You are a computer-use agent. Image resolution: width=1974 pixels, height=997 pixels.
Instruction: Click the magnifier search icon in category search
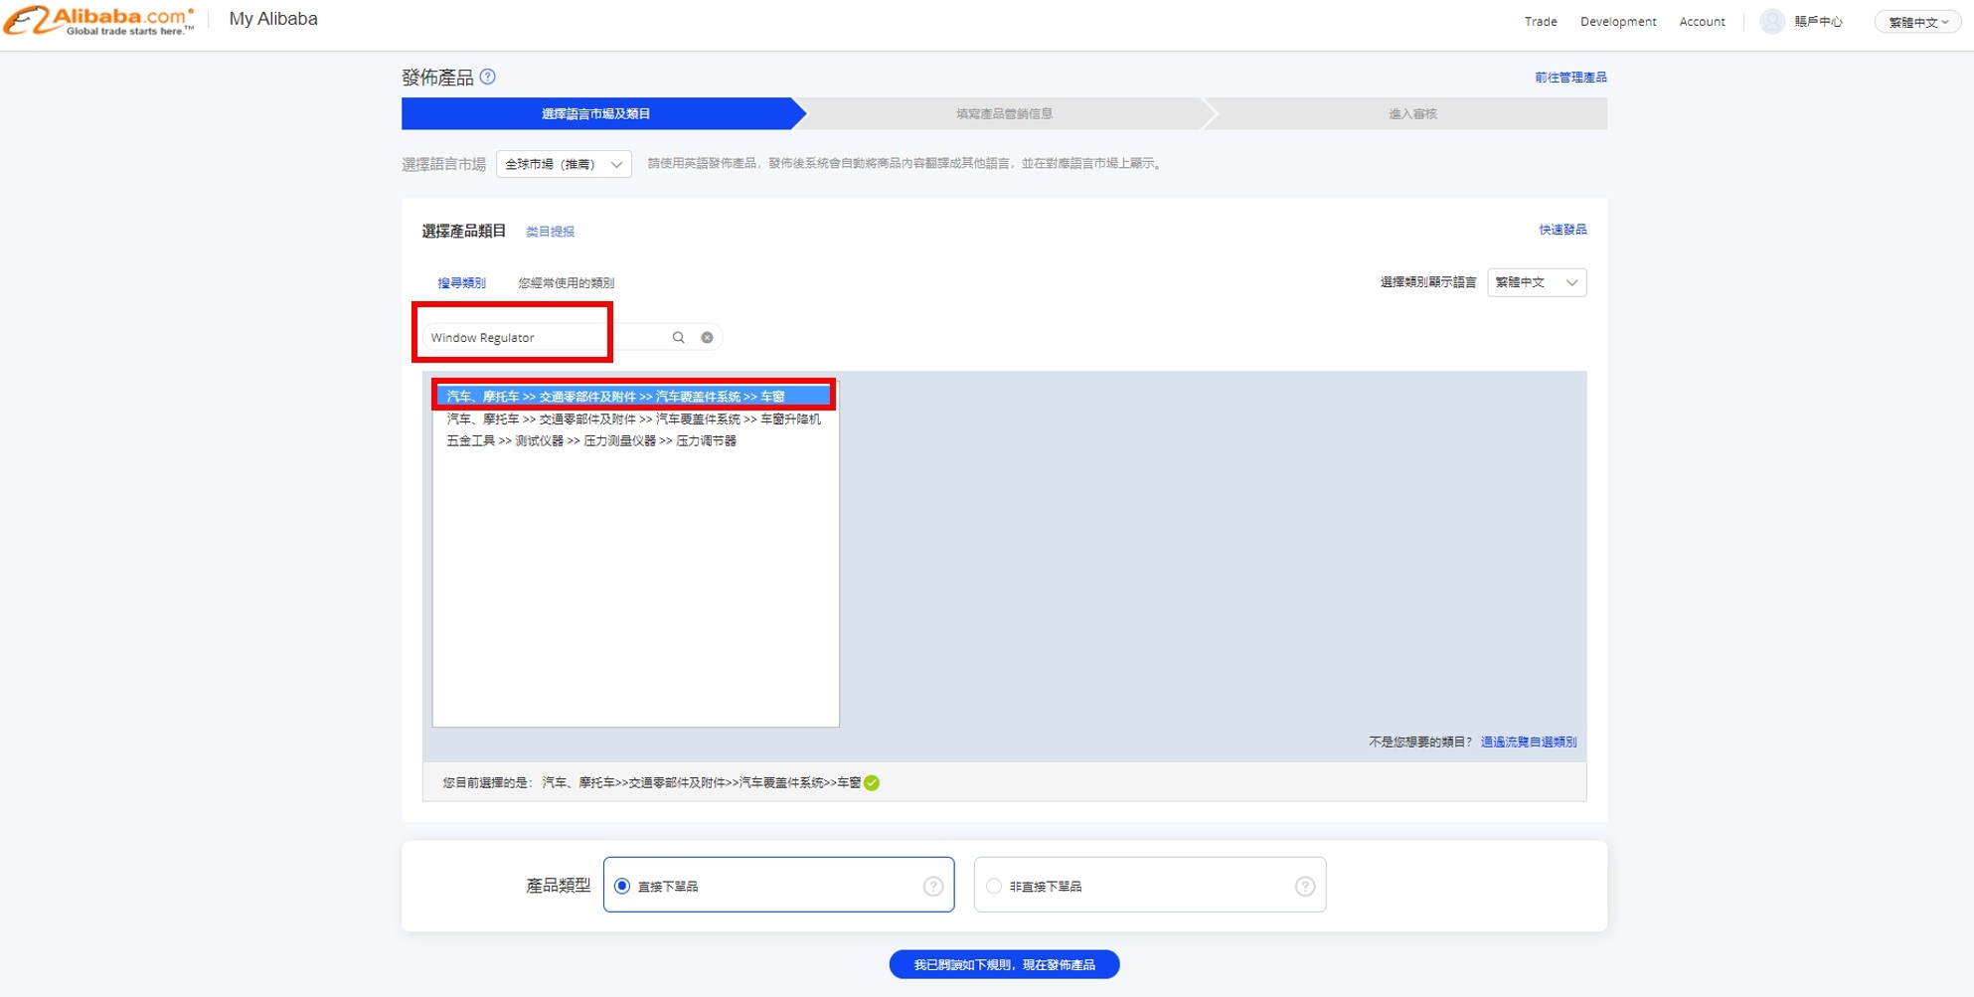(x=679, y=338)
